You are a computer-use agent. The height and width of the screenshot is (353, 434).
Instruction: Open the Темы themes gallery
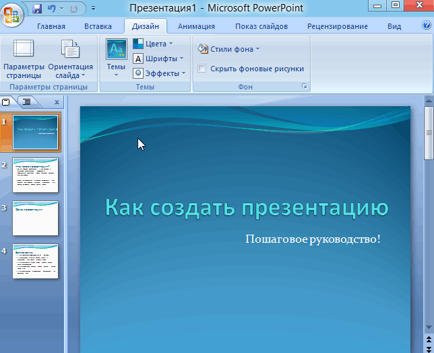116,60
